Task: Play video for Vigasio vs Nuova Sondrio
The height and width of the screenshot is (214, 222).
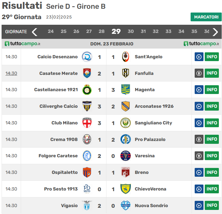Action: pos(199,206)
